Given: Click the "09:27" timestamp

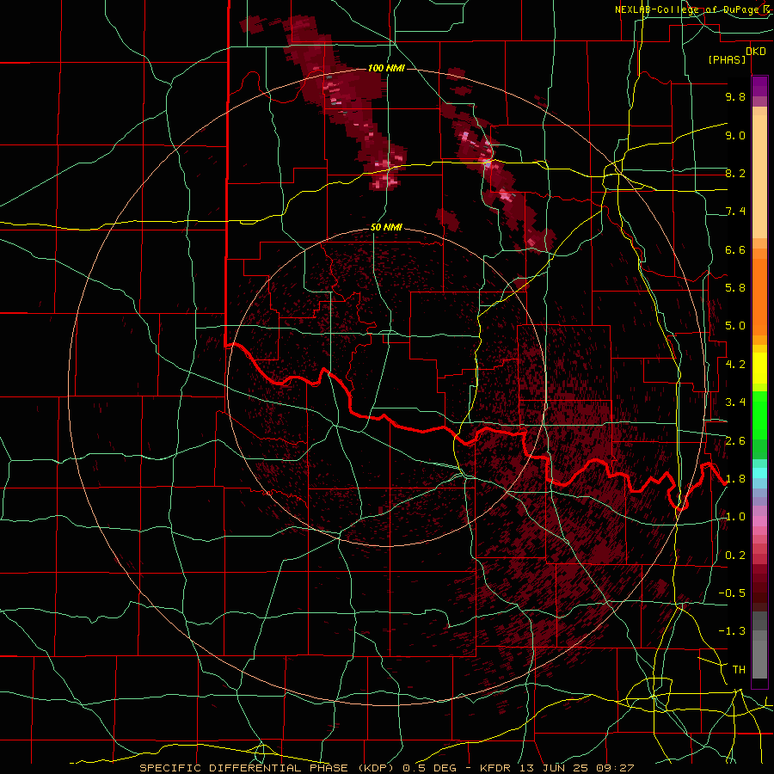Looking at the screenshot, I should coord(617,768).
